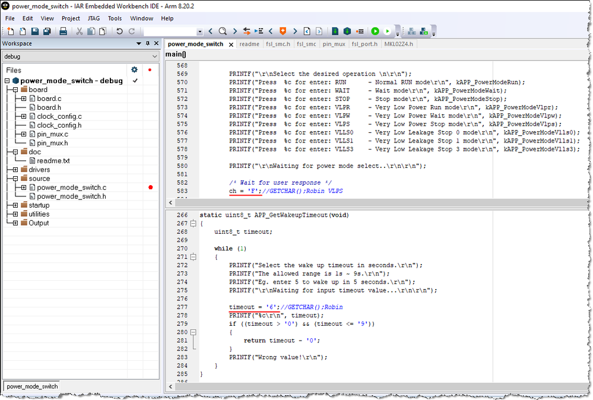
Task: Expand the utilities folder
Action: click(x=15, y=214)
